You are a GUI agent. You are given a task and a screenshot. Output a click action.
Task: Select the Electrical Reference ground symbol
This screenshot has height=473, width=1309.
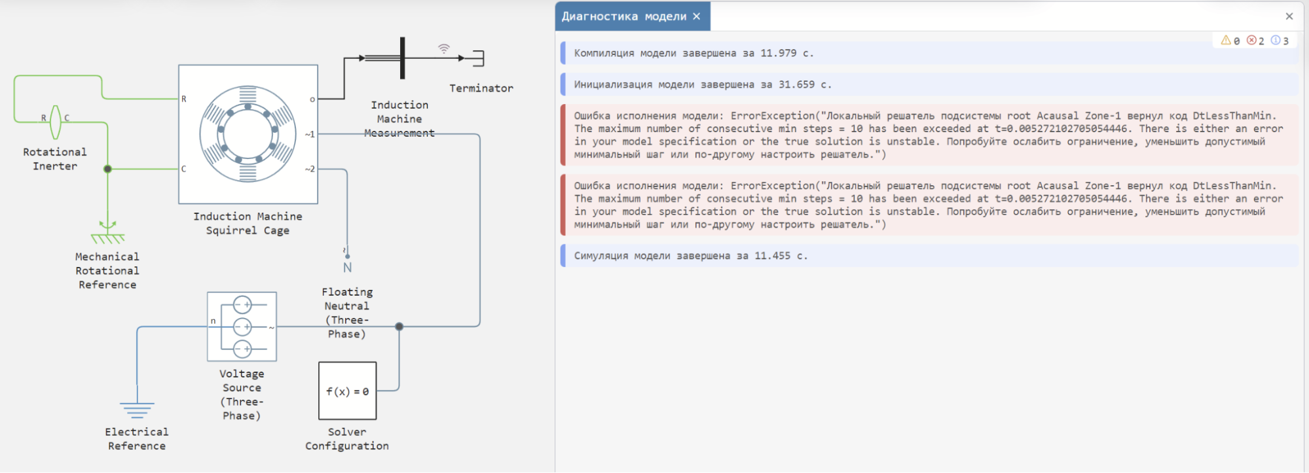pyautogui.click(x=137, y=410)
